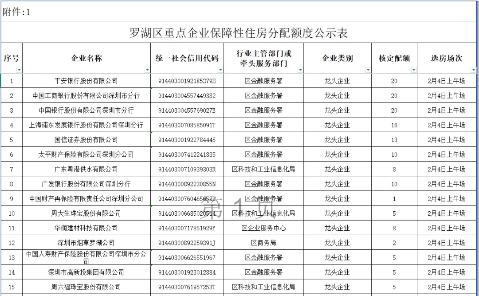Screen dimensions: 479x296
Task: Click the 选房场次 header cell
Action: point(447,58)
